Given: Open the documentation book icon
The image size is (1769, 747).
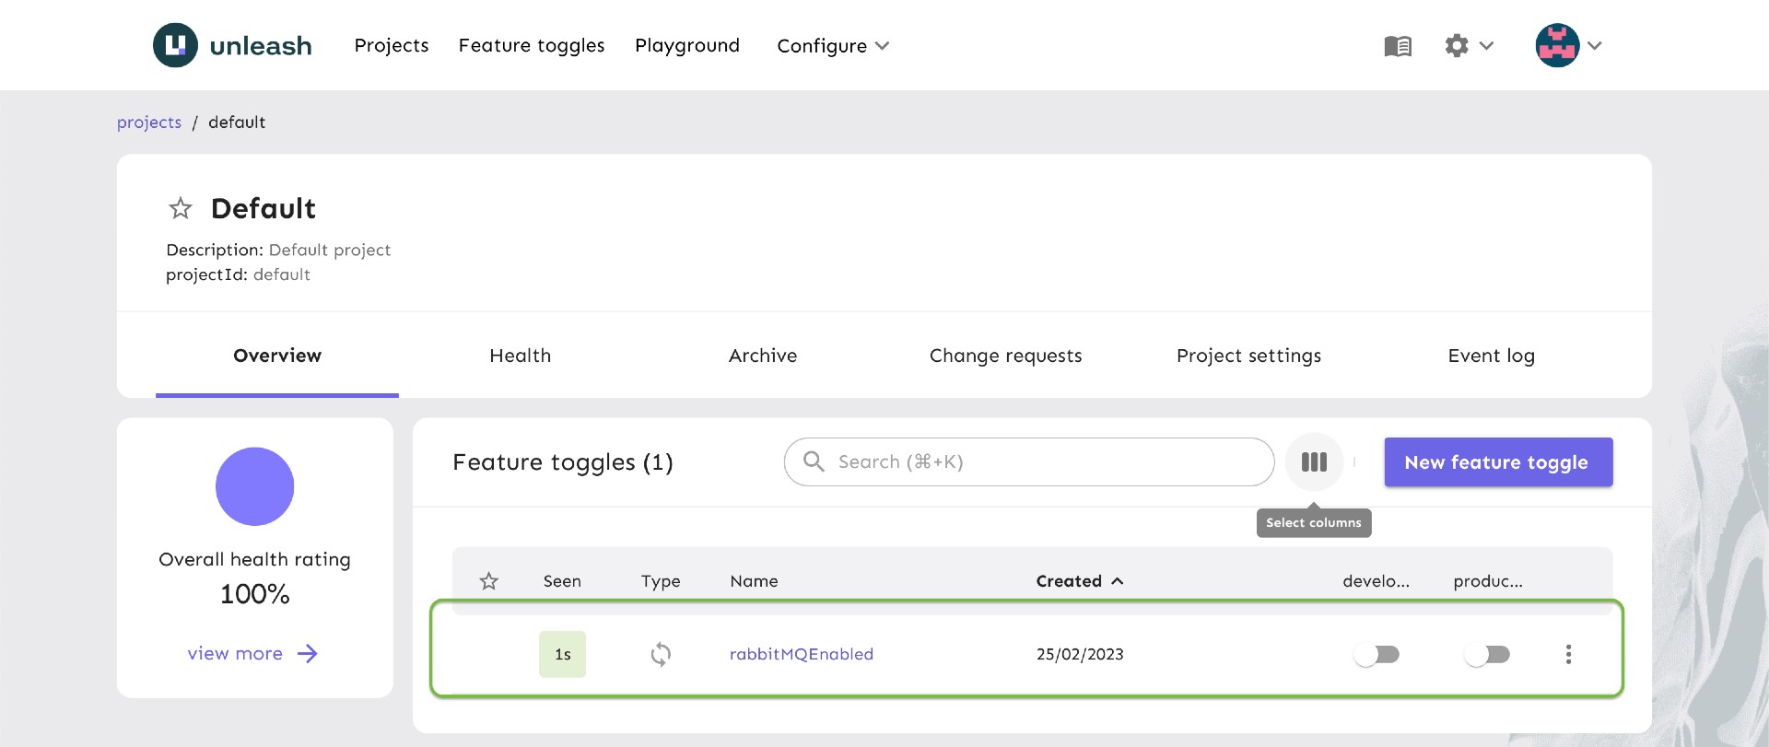Looking at the screenshot, I should click(1398, 46).
